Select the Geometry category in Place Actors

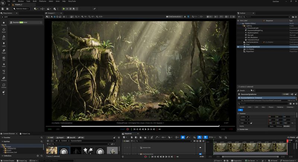click(x=4, y=79)
